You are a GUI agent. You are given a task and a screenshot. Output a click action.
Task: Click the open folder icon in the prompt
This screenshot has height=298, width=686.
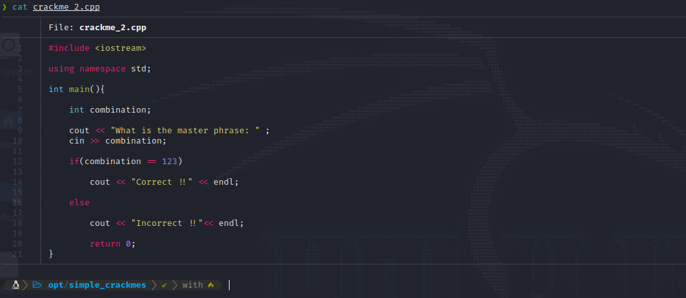tap(37, 284)
